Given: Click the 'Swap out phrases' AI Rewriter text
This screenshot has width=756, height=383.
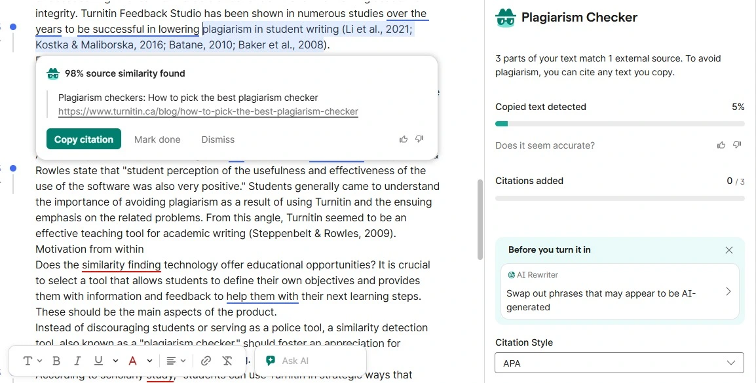Looking at the screenshot, I should tap(601, 300).
